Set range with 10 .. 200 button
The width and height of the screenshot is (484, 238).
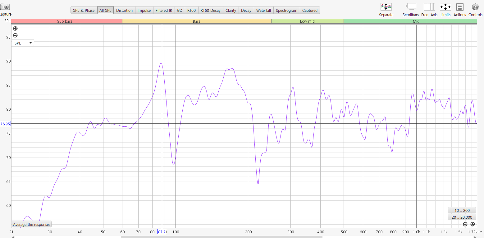point(462,210)
